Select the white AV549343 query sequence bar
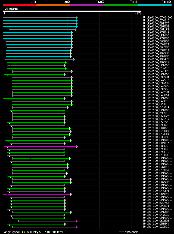 (72, 11)
